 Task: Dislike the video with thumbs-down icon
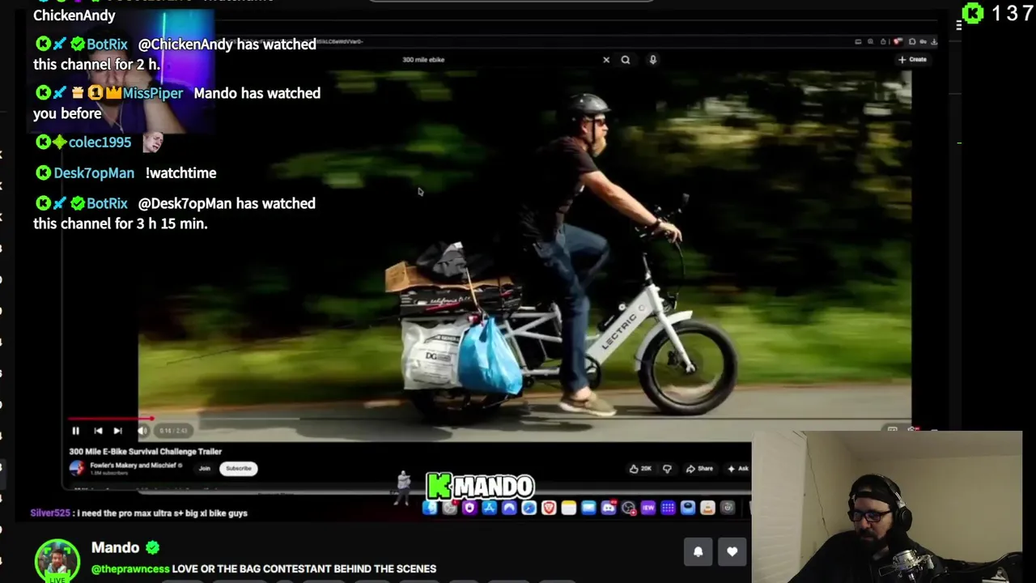tap(667, 468)
